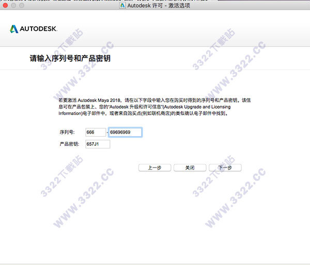Screen dimensions: 310x265
Task: Click the Autodesk Maya 2018 activation description text
Action: [154, 107]
